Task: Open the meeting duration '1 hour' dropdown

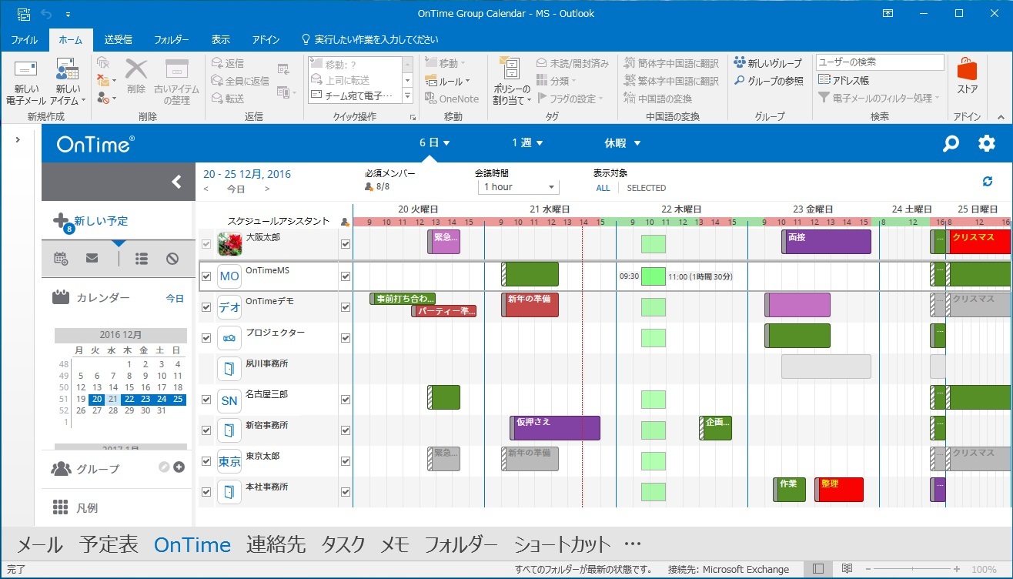Action: [518, 187]
